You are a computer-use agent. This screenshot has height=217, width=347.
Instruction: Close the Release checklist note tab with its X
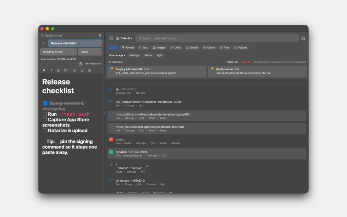98,43
